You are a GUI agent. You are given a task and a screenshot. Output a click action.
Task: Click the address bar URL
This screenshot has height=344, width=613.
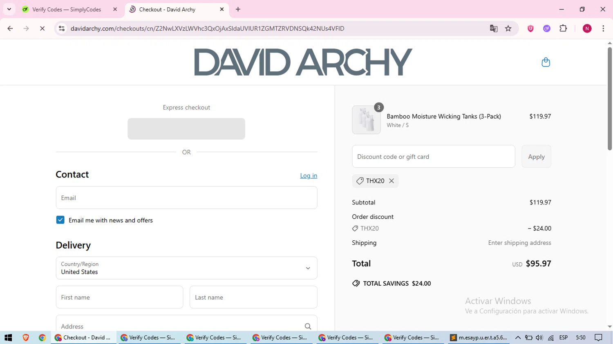coord(207,29)
